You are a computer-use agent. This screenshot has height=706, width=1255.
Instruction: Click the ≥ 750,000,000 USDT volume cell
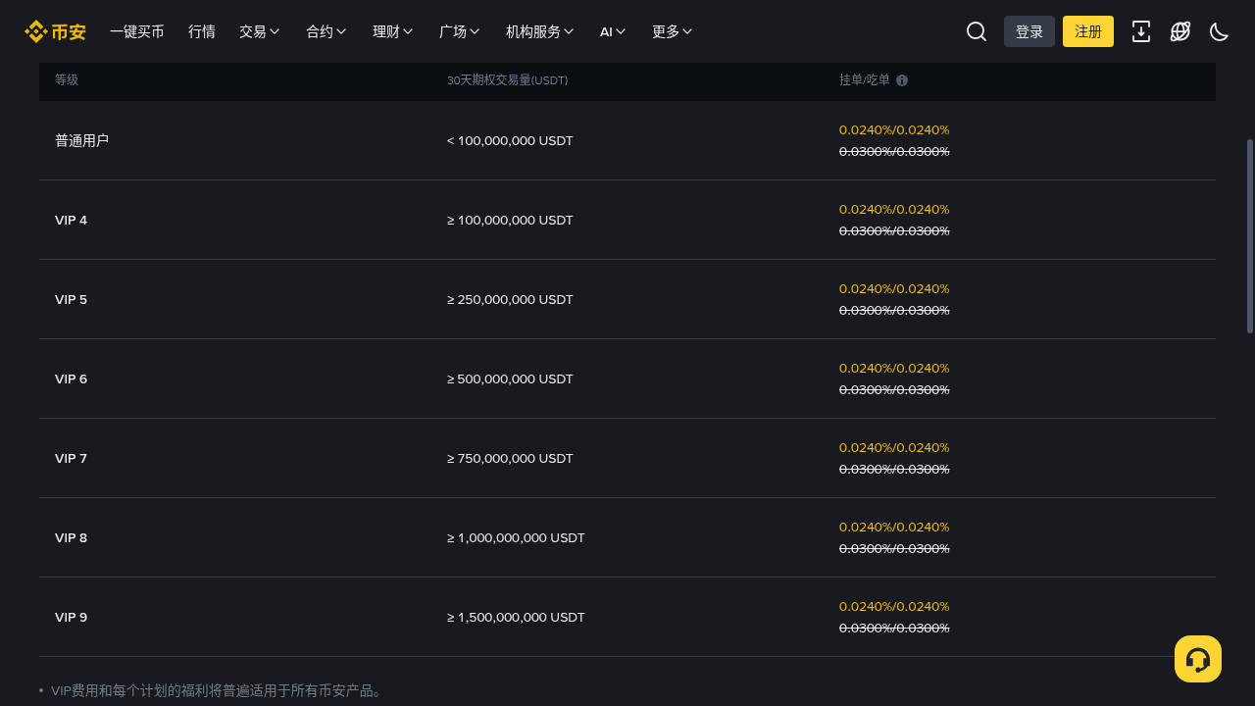[510, 459]
